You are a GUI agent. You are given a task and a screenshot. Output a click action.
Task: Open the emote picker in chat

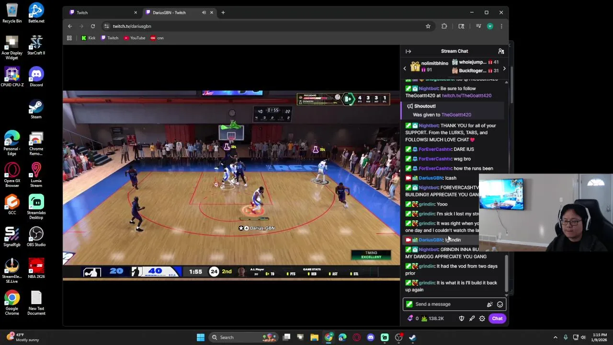point(500,304)
